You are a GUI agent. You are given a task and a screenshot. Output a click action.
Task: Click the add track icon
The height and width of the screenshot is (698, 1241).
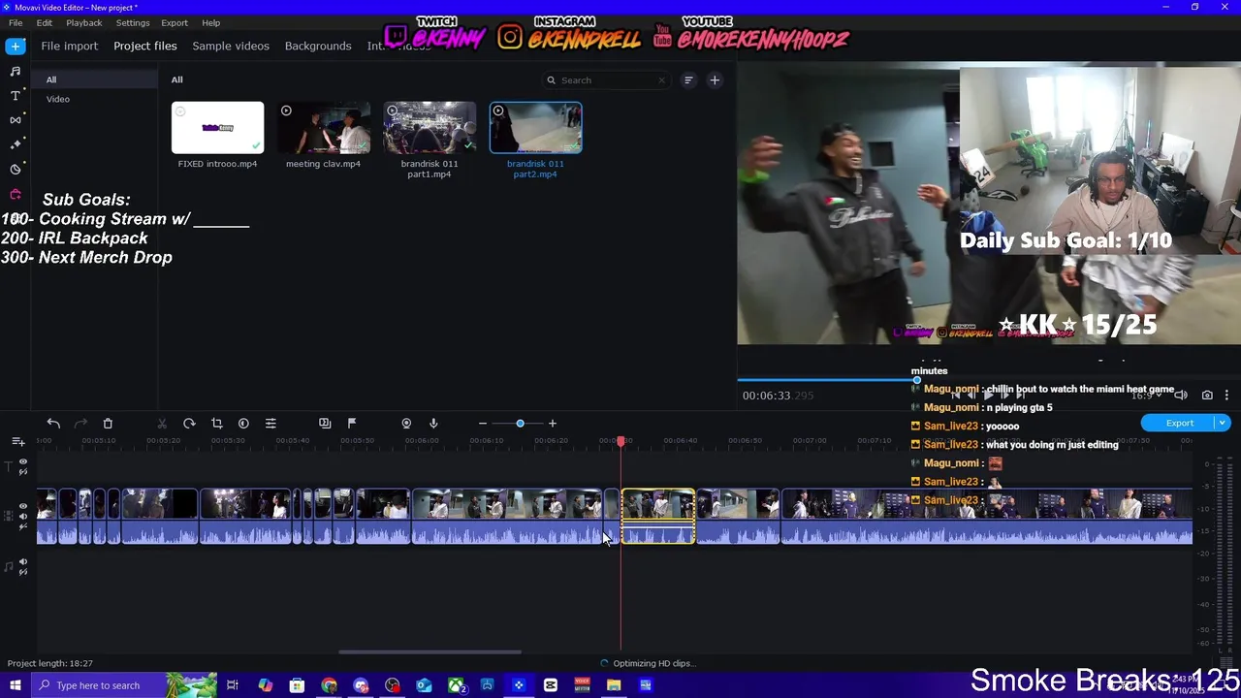(17, 442)
